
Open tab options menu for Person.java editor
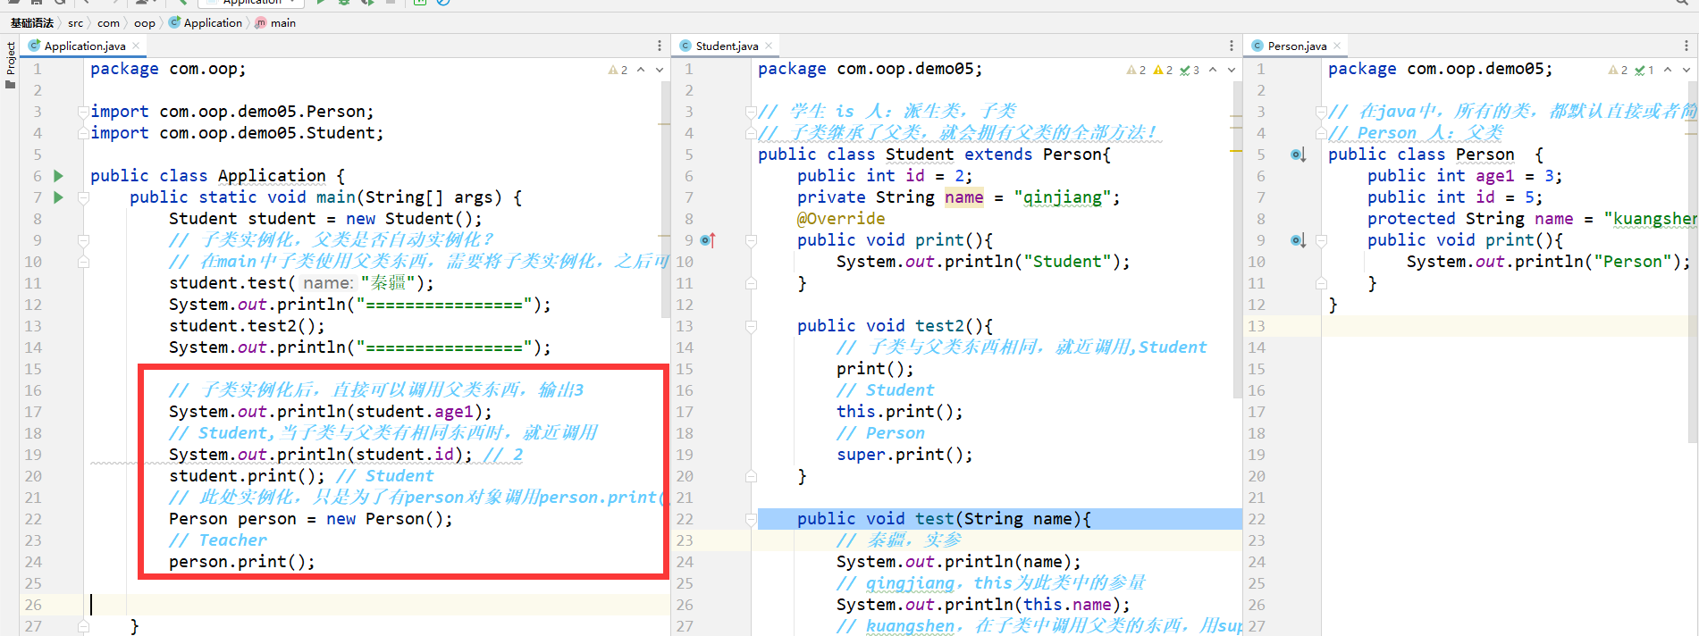[x=1686, y=46]
